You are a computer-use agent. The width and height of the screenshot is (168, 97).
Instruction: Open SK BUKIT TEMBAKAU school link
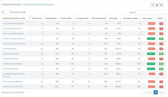14,39
